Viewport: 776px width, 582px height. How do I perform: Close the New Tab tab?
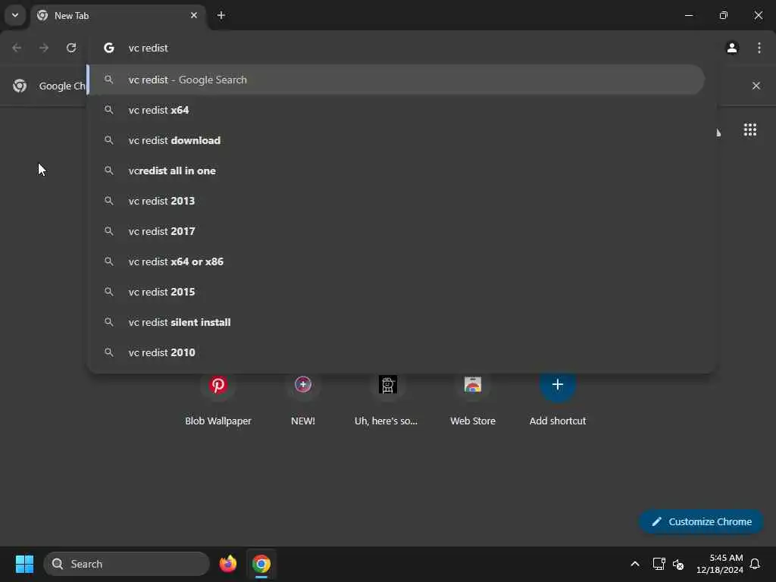(193, 15)
